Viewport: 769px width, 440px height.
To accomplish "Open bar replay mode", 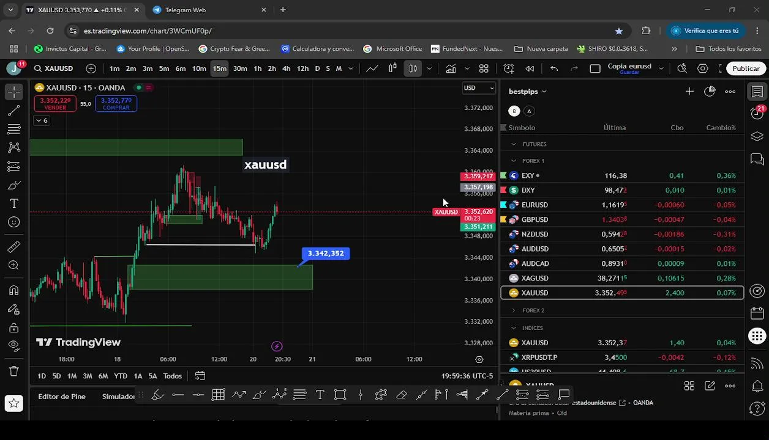I will (x=530, y=68).
